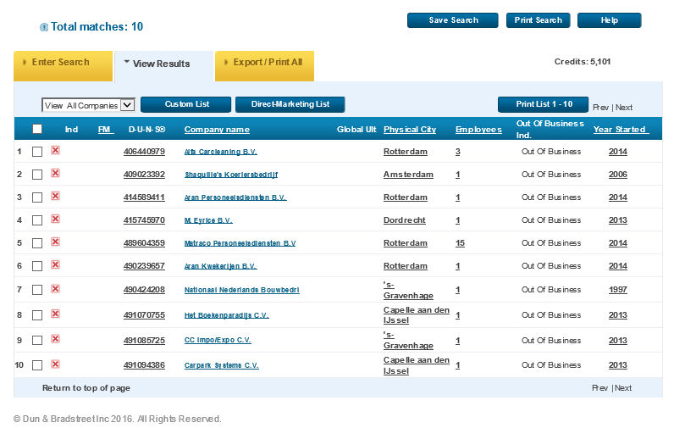Switch to the Enter Search tab
This screenshot has width=674, height=428.
64,65
